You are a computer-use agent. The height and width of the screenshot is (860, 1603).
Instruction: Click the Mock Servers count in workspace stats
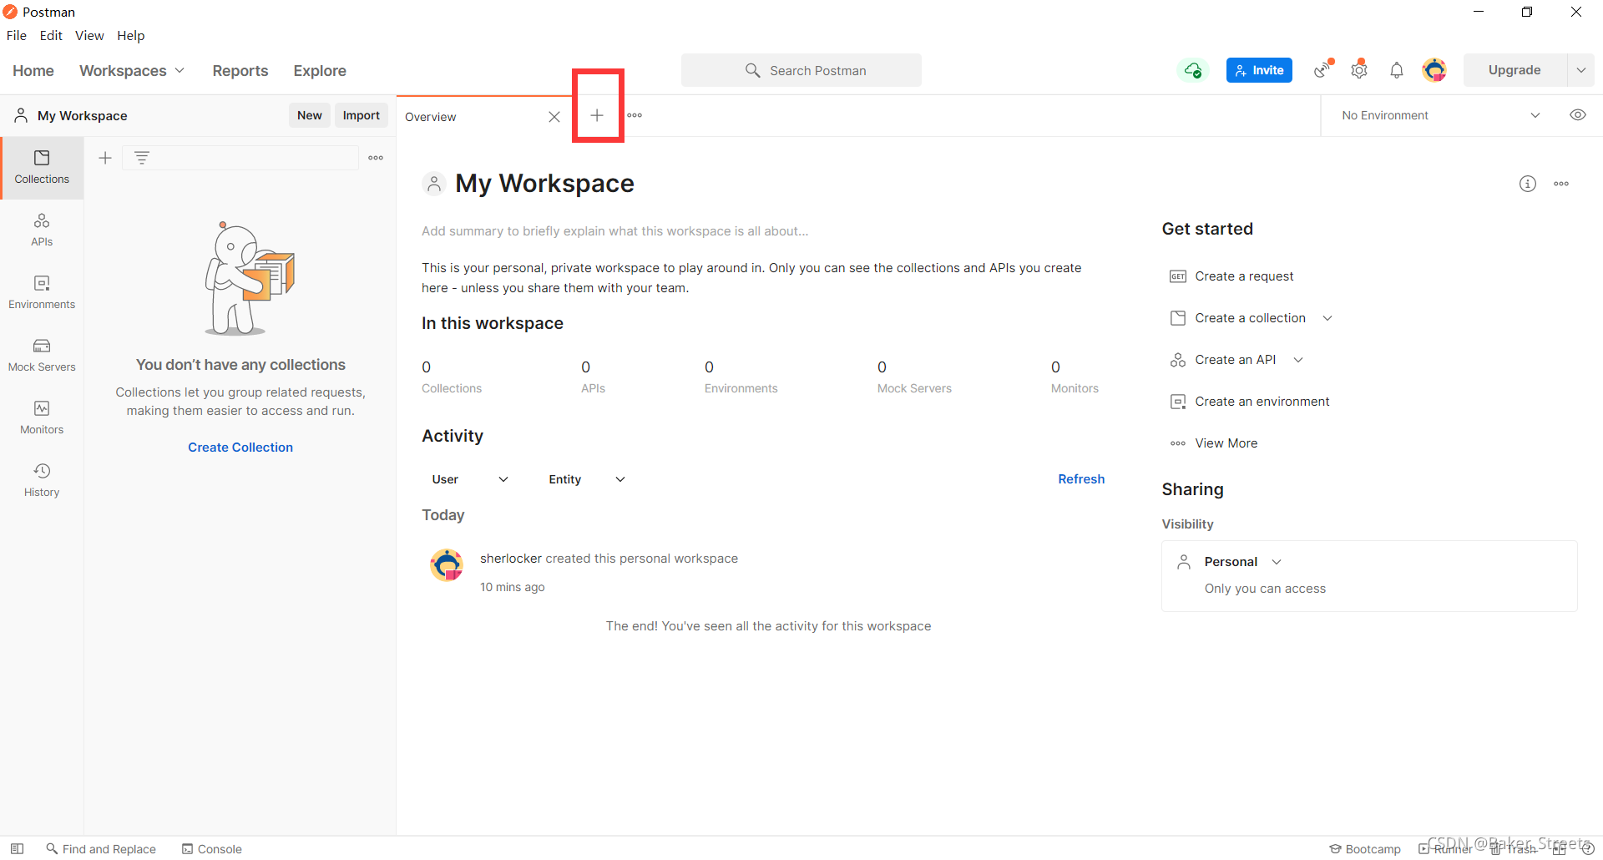click(x=914, y=377)
